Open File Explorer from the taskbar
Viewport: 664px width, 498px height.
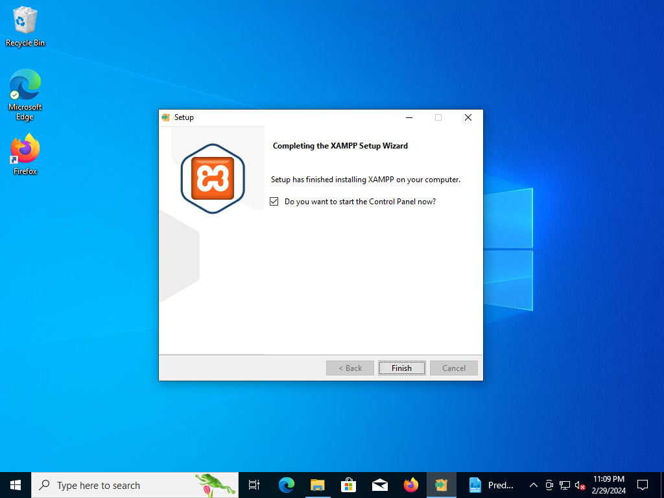[x=317, y=484]
